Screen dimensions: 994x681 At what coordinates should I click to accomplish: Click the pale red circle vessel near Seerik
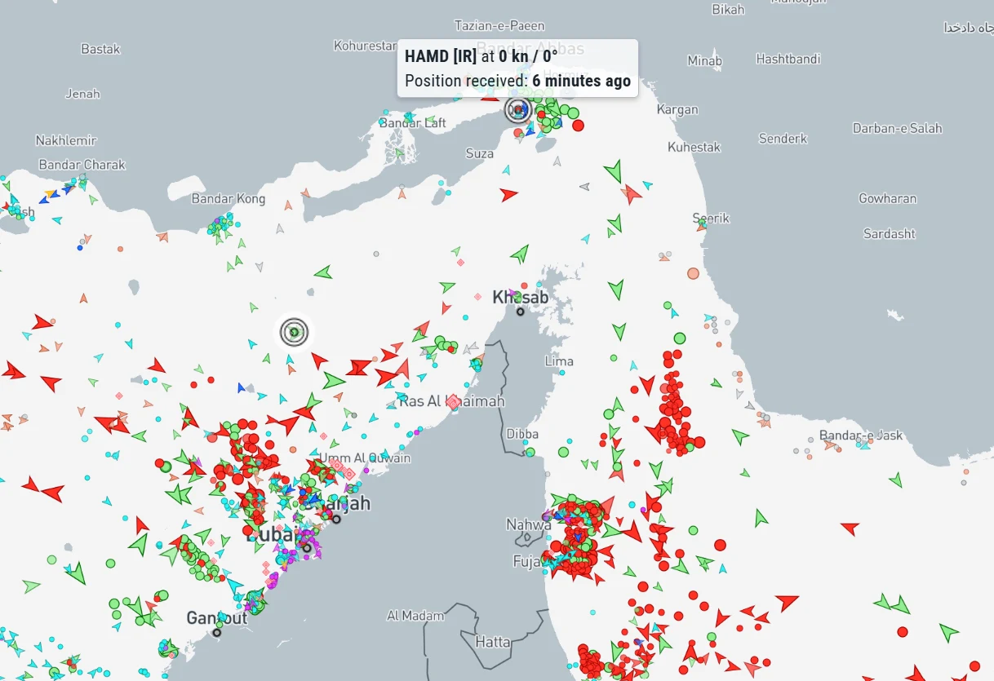coord(693,273)
